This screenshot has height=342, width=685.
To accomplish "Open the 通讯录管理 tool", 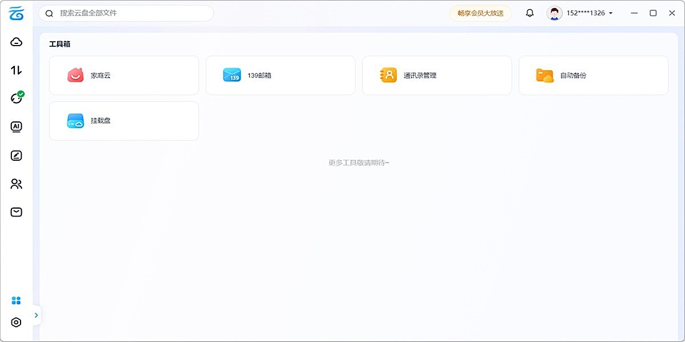I will [437, 75].
